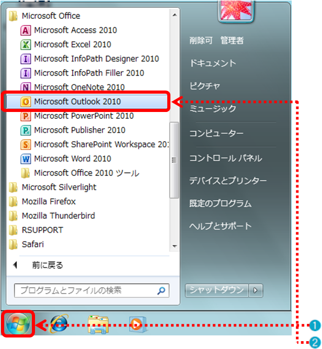Open shutdown options arrow menu

point(256,290)
